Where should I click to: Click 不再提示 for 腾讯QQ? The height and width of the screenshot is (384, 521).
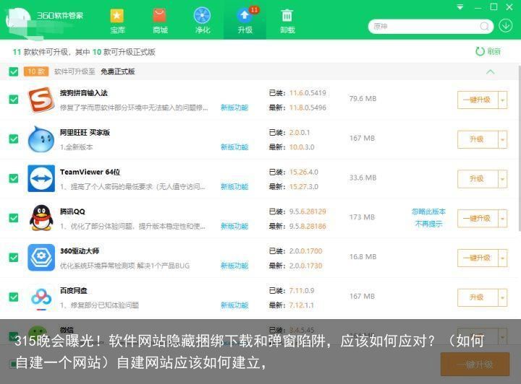pos(428,224)
